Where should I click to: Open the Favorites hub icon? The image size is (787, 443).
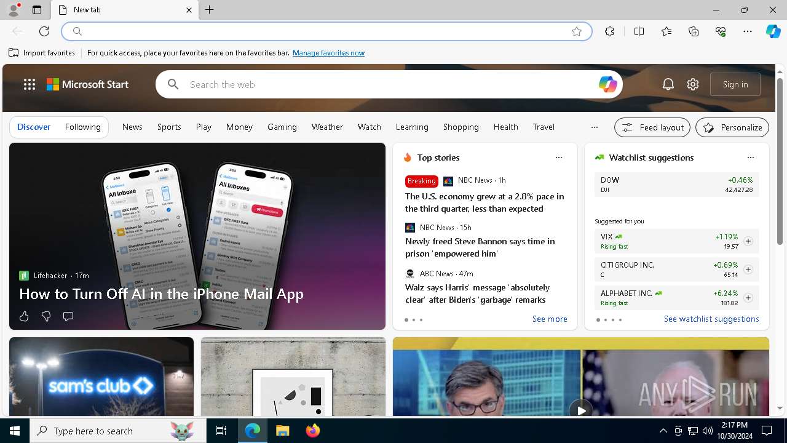[666, 31]
